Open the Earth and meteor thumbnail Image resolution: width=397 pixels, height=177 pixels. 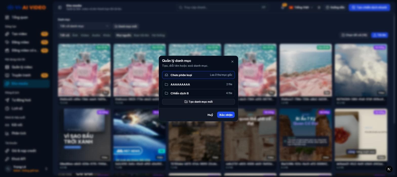point(140,135)
